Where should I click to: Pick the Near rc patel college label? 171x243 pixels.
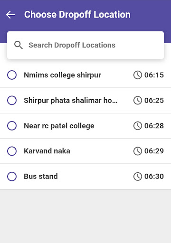tap(59, 126)
